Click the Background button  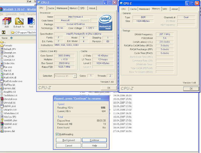(69, 140)
